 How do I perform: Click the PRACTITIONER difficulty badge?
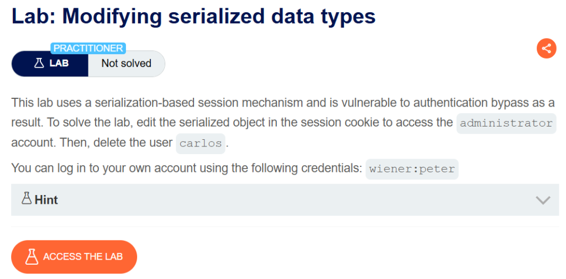point(88,48)
